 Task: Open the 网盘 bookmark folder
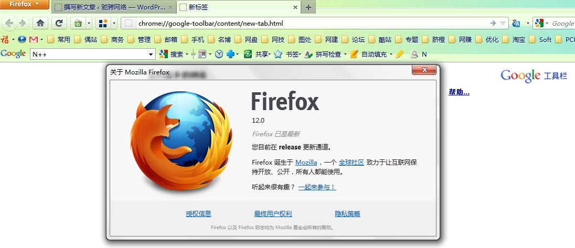[x=246, y=39]
